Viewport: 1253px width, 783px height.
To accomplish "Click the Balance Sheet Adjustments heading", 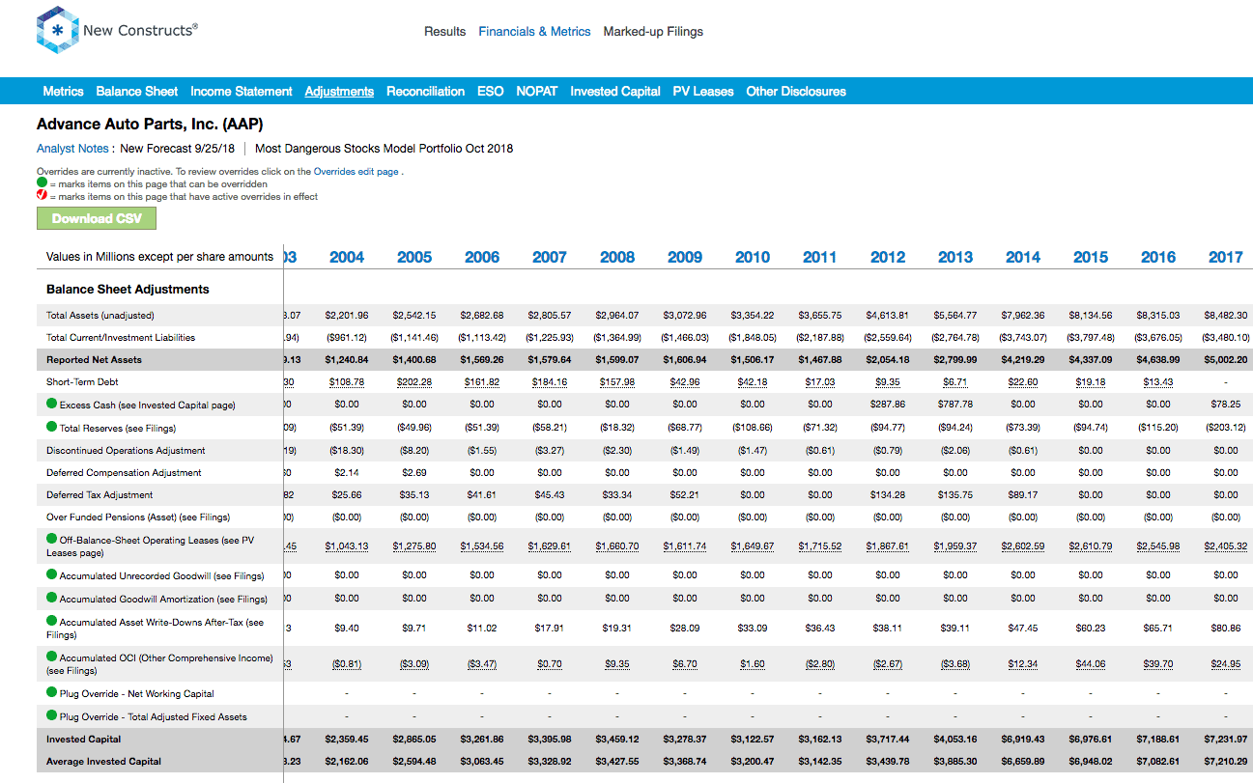I will tap(128, 290).
